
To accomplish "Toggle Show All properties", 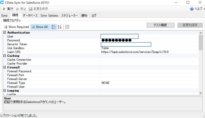I will tap(40, 27).
